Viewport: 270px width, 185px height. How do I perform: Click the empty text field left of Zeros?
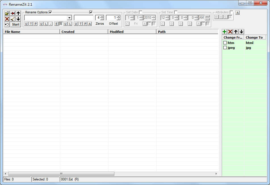click(x=83, y=18)
